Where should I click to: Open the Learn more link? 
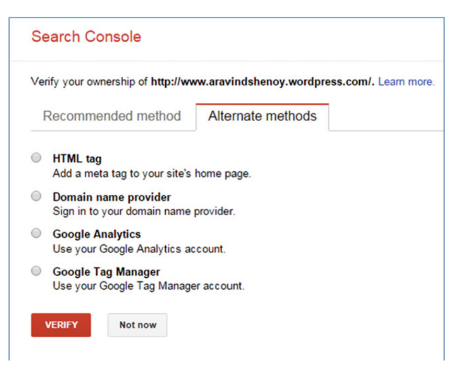pyautogui.click(x=406, y=82)
